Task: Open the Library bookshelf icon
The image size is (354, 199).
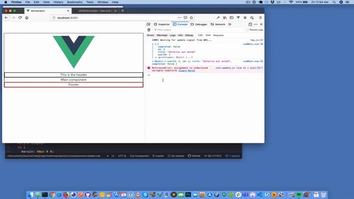Action: click(225, 18)
